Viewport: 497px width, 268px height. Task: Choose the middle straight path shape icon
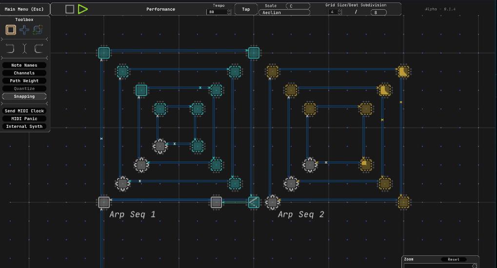tap(24, 48)
